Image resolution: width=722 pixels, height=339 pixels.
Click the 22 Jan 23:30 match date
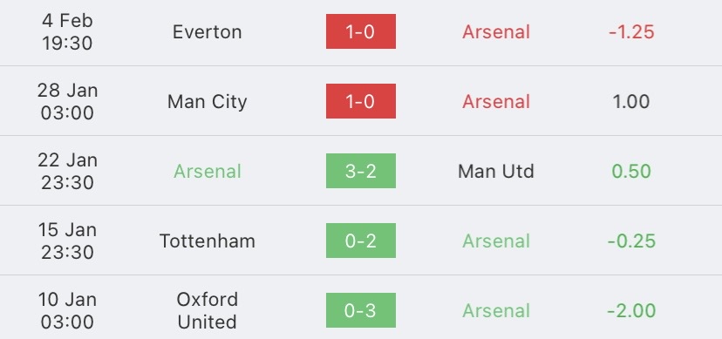click(x=67, y=171)
